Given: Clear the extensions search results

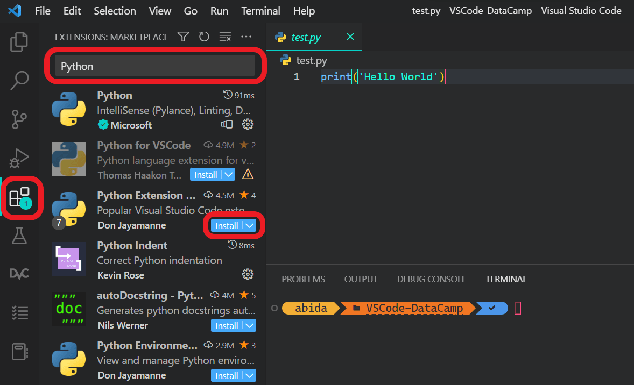Looking at the screenshot, I should point(225,37).
